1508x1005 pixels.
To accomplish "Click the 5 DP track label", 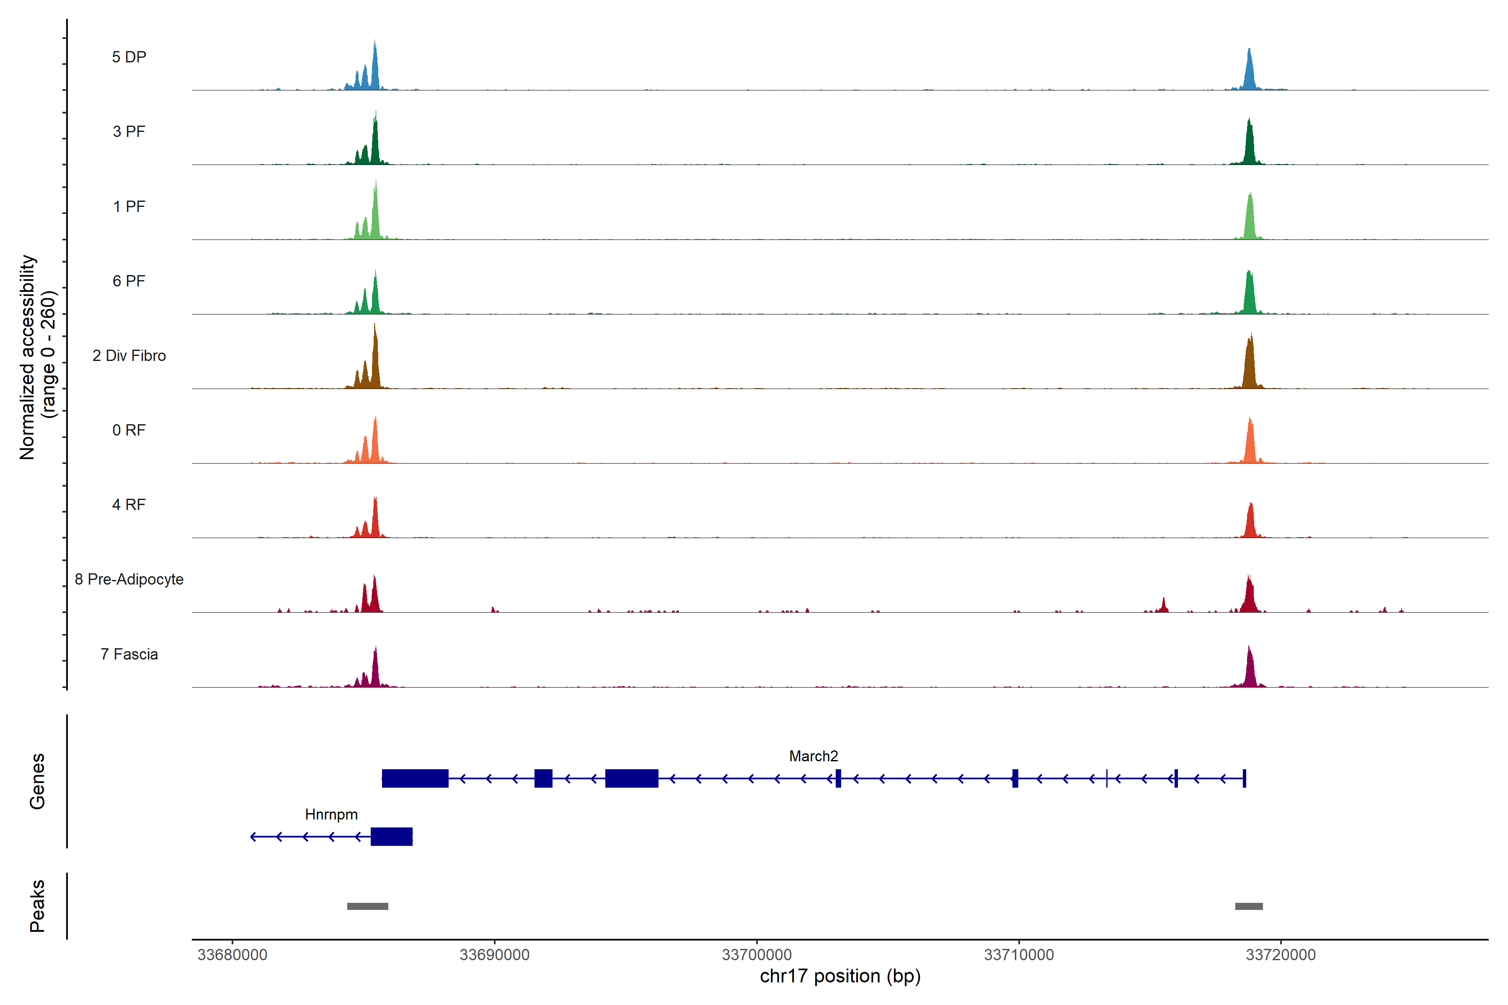I will [129, 57].
